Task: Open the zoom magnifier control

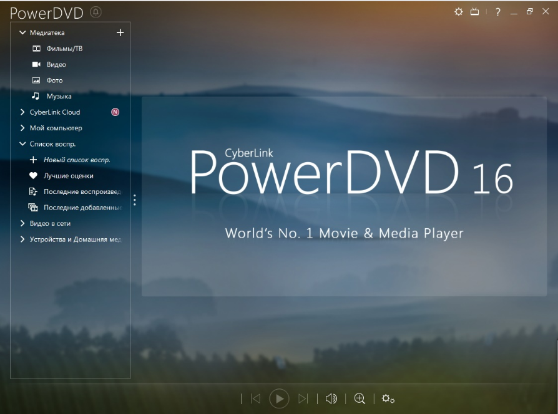Action: (x=360, y=398)
